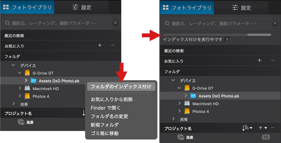Collapse デバイス node in left panel
281x143 pixels.
coord(13,65)
